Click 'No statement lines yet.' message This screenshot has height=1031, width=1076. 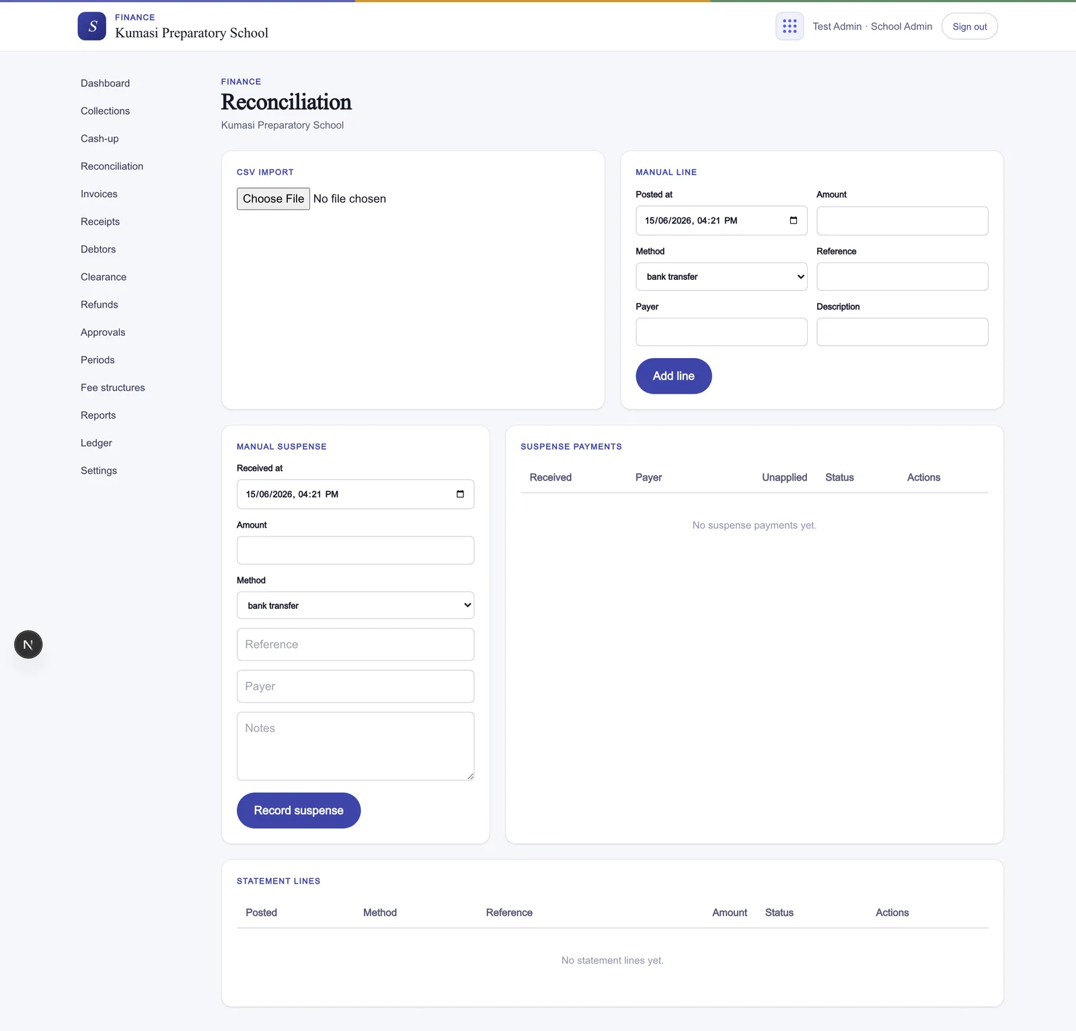tap(613, 960)
